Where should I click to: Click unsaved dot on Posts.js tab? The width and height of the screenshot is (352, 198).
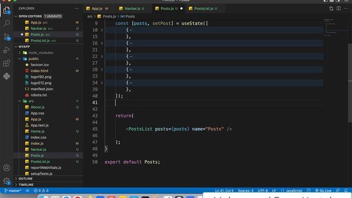[x=182, y=9]
